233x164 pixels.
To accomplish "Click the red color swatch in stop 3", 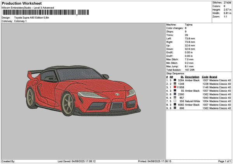I will (x=175, y=87).
